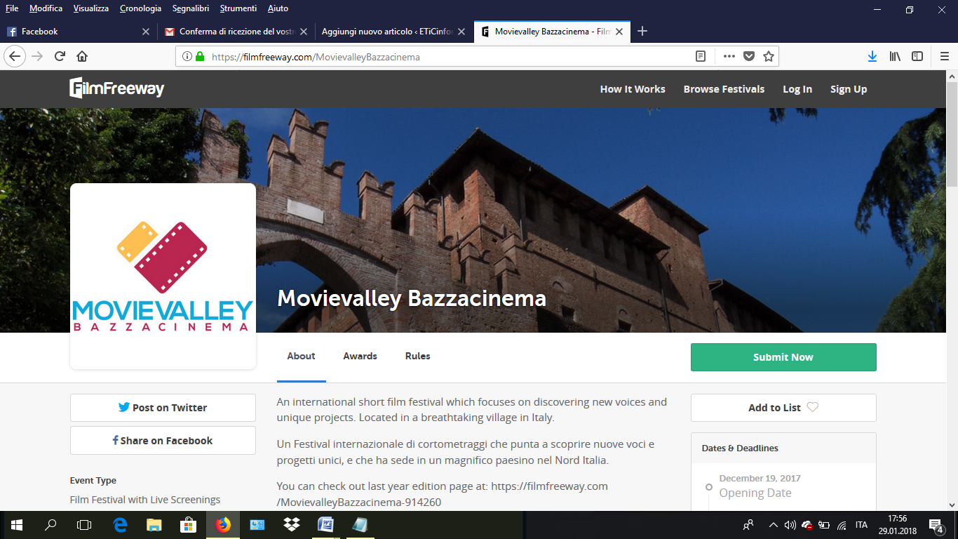Image resolution: width=958 pixels, height=539 pixels.
Task: Click the FilmFreeway logo
Action: point(116,88)
